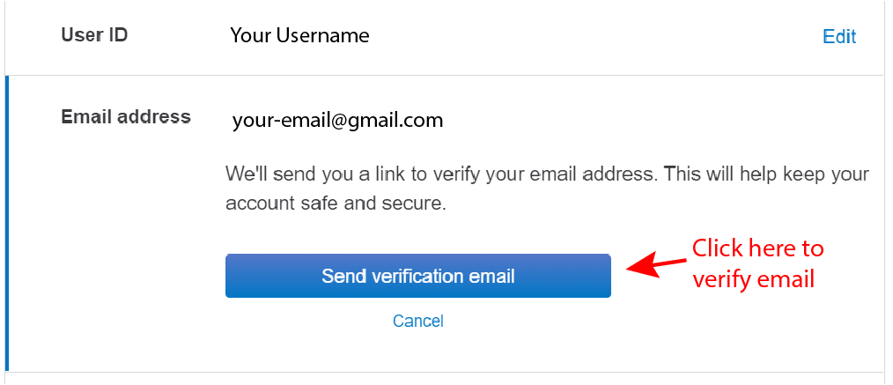The width and height of the screenshot is (893, 385).
Task: Click the Edit link for User ID
Action: pos(838,36)
